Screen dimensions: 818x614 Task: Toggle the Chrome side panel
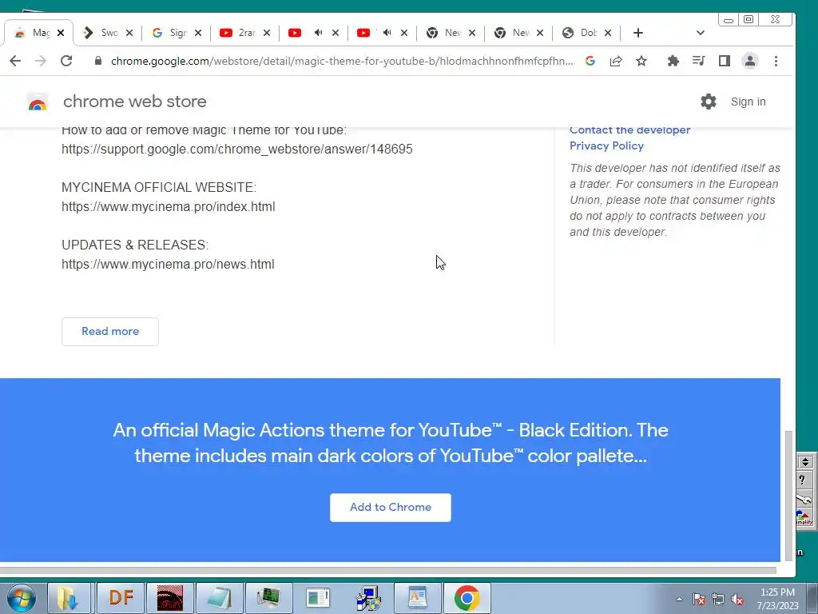[x=724, y=61]
